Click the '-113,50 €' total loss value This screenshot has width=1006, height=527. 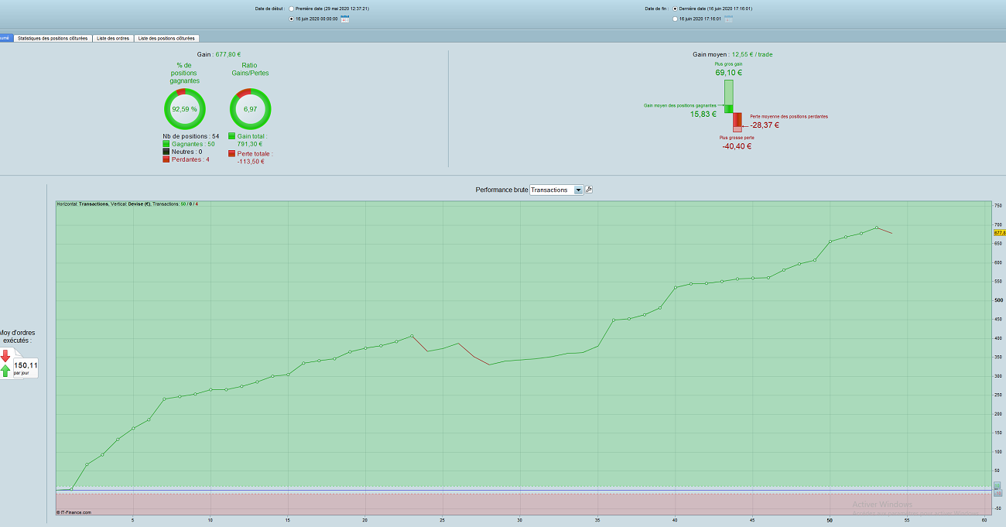coord(251,161)
